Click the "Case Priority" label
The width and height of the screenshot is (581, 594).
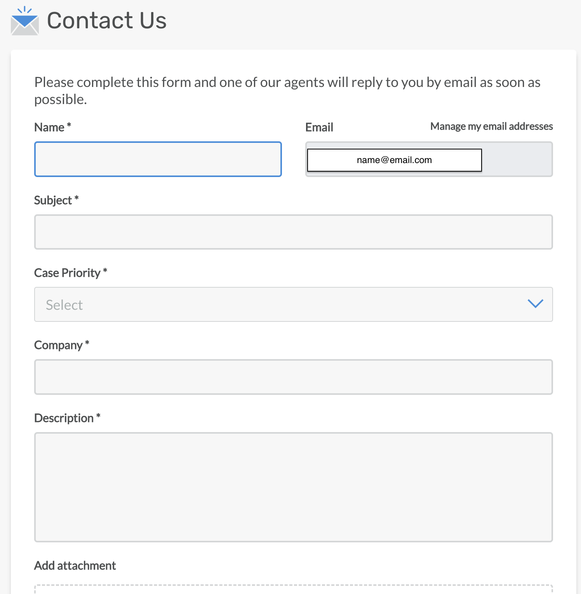67,273
